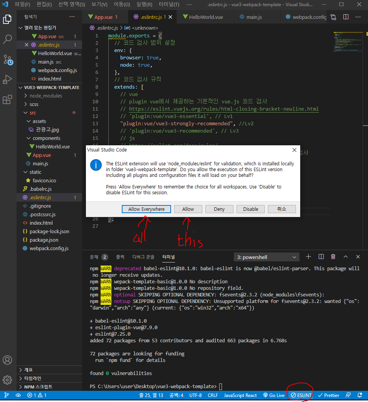Click the Allow button in dialog

(188, 209)
